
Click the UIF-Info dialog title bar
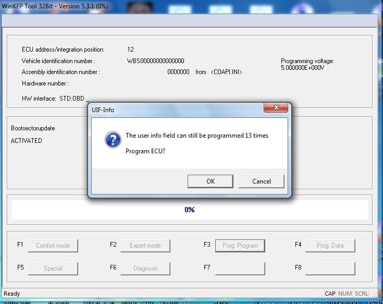pos(172,110)
